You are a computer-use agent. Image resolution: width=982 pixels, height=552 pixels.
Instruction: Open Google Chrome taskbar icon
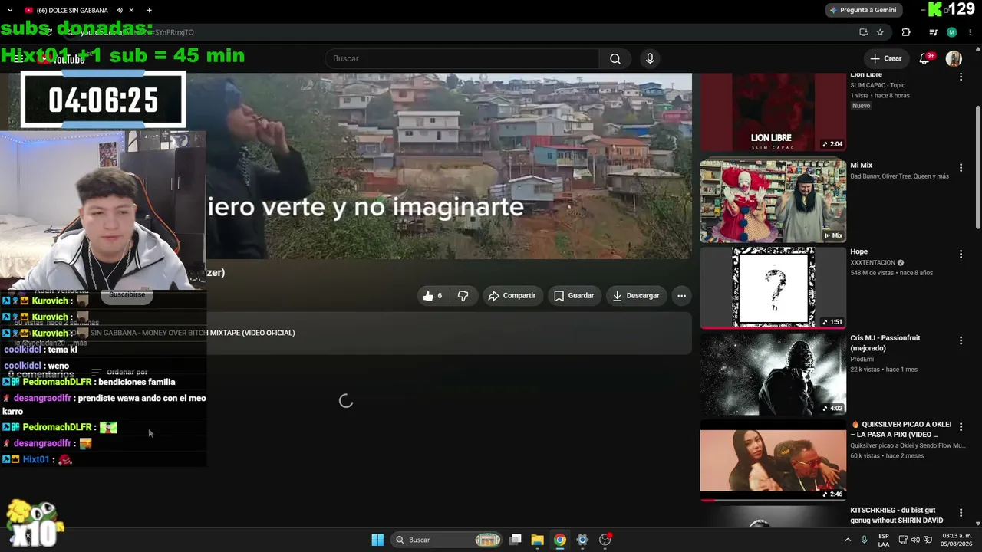(560, 540)
